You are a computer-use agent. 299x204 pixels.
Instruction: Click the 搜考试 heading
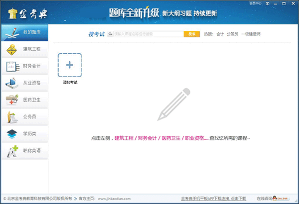click(97, 34)
